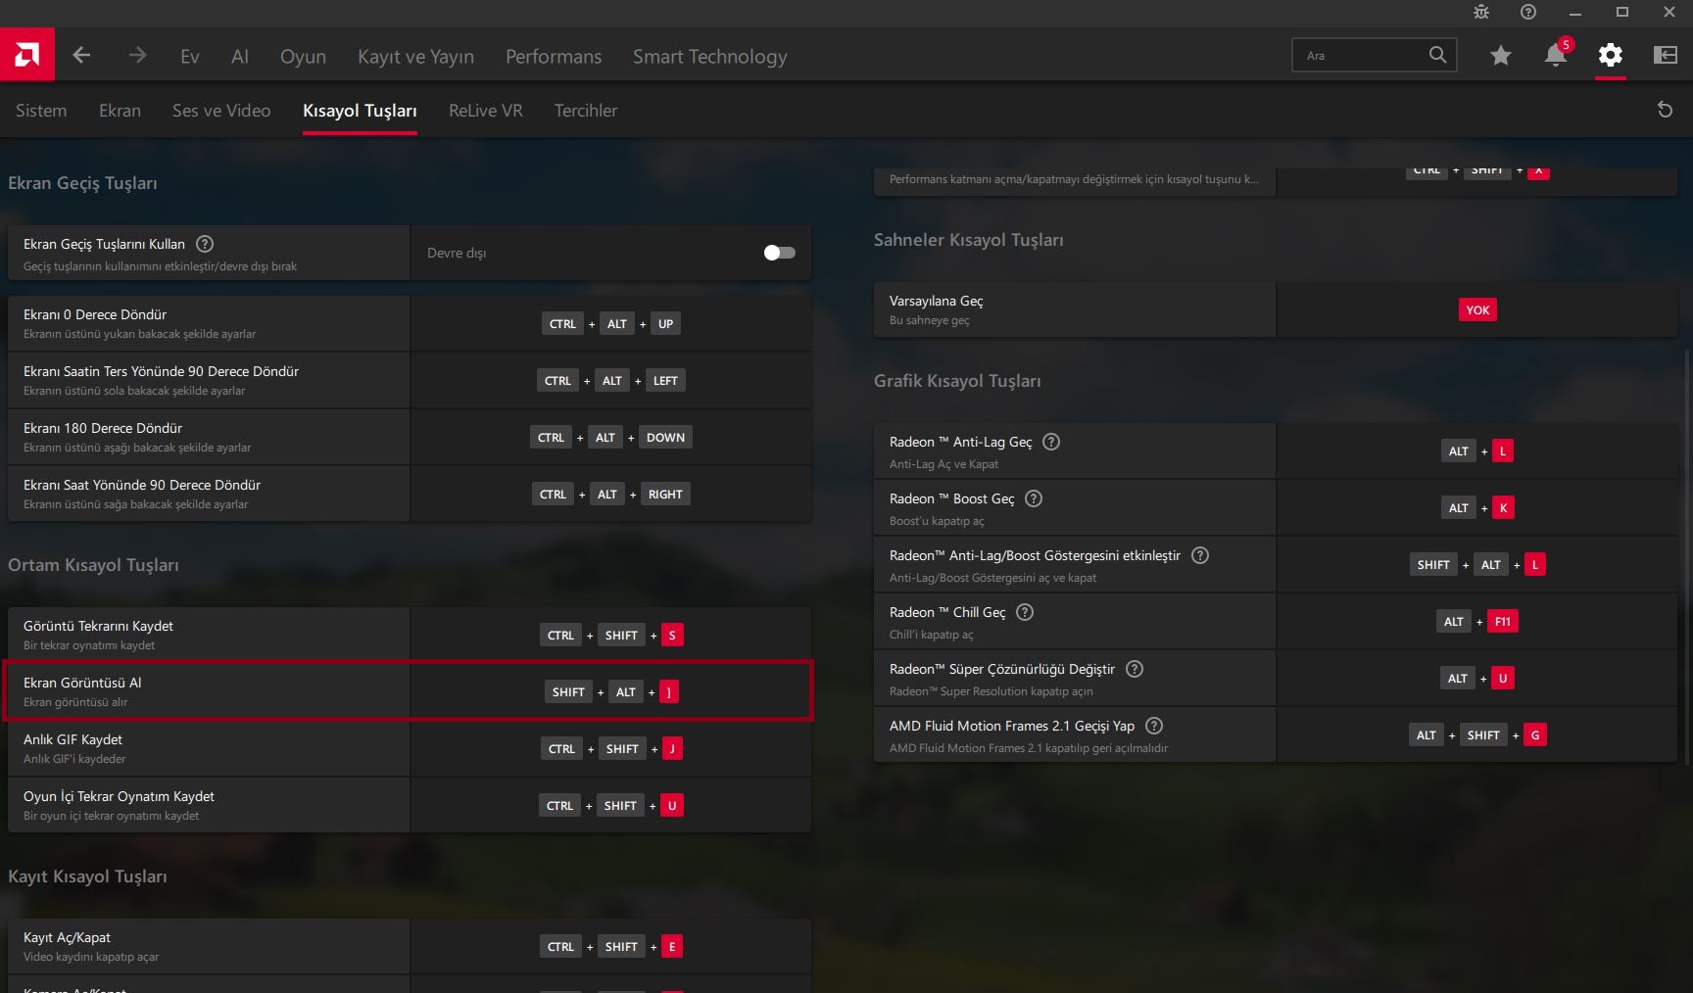Switch to the Tercihler tab
The image size is (1693, 993).
[586, 111]
